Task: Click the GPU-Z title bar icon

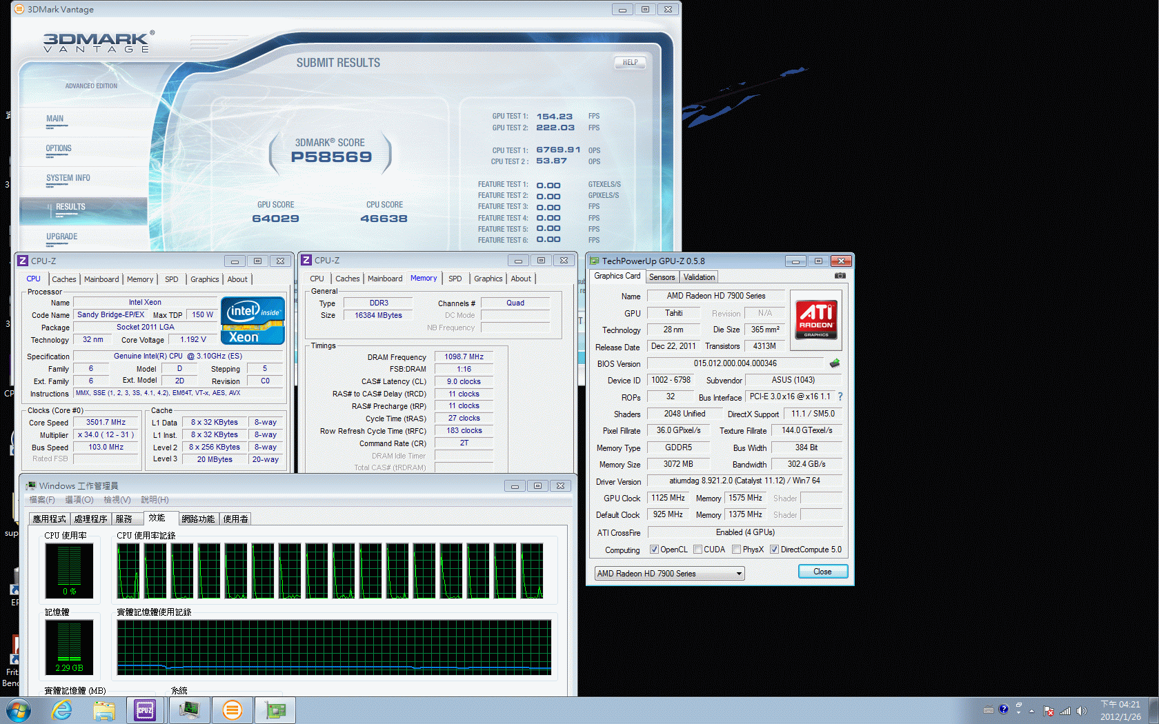Action: click(x=594, y=261)
